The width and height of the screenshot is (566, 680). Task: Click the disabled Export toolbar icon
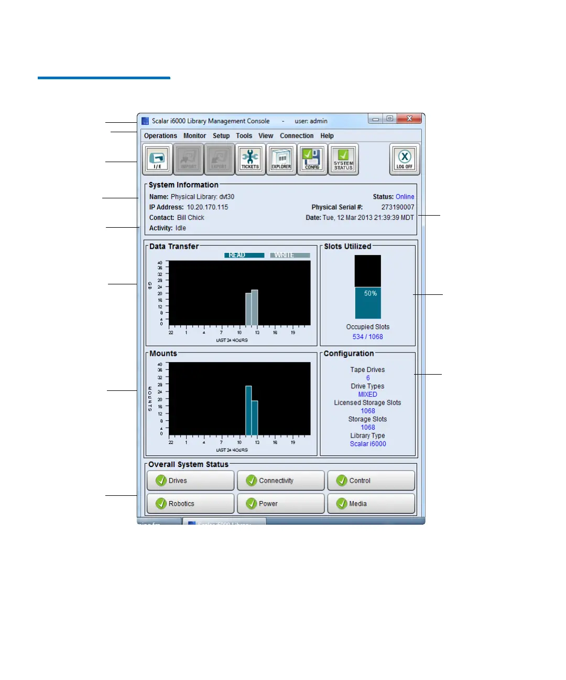pyautogui.click(x=219, y=159)
